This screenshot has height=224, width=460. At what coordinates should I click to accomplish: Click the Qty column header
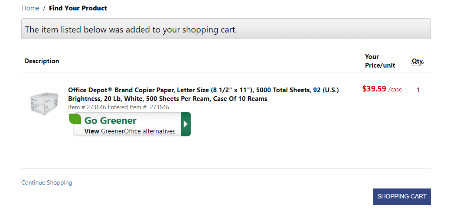[x=418, y=61]
